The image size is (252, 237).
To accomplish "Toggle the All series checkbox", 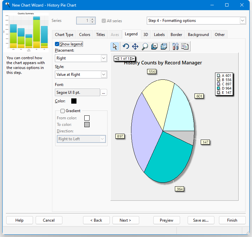I will [x=104, y=21].
